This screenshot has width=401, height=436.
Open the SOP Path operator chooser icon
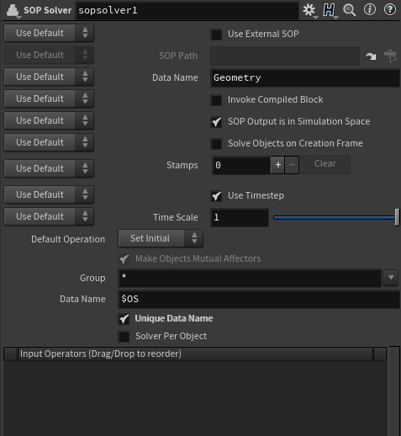pyautogui.click(x=390, y=56)
